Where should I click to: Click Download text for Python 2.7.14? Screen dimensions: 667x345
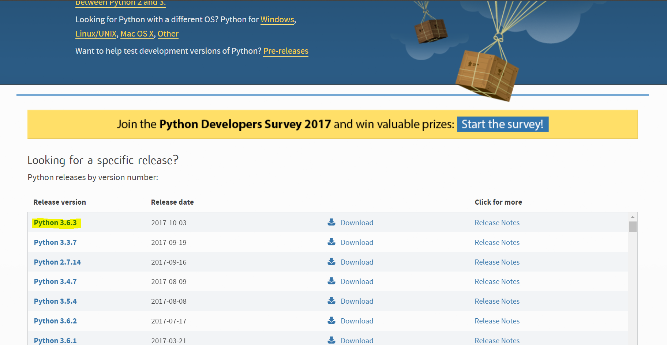click(x=357, y=262)
